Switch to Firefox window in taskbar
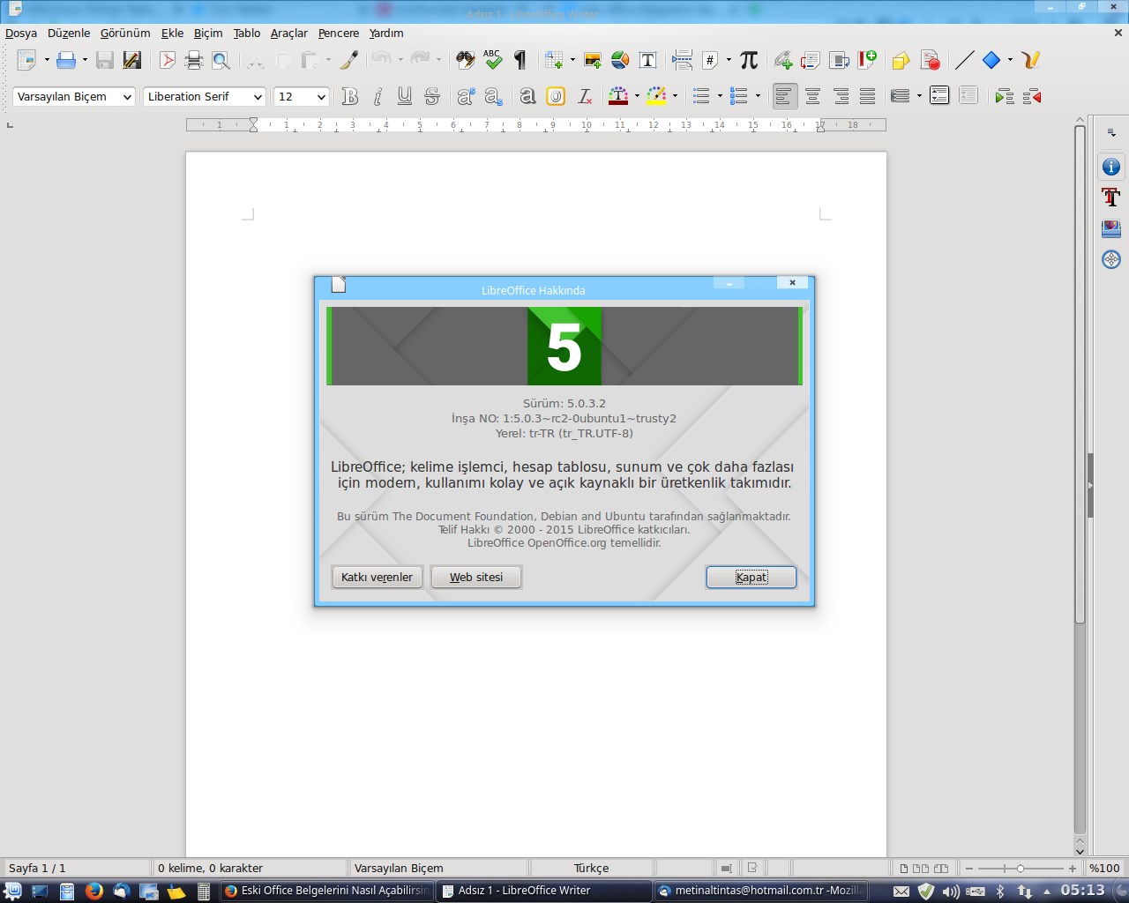 click(x=326, y=891)
